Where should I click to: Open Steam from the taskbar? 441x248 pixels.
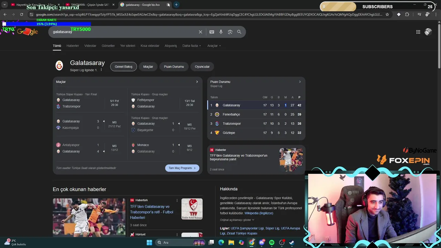coord(292,242)
